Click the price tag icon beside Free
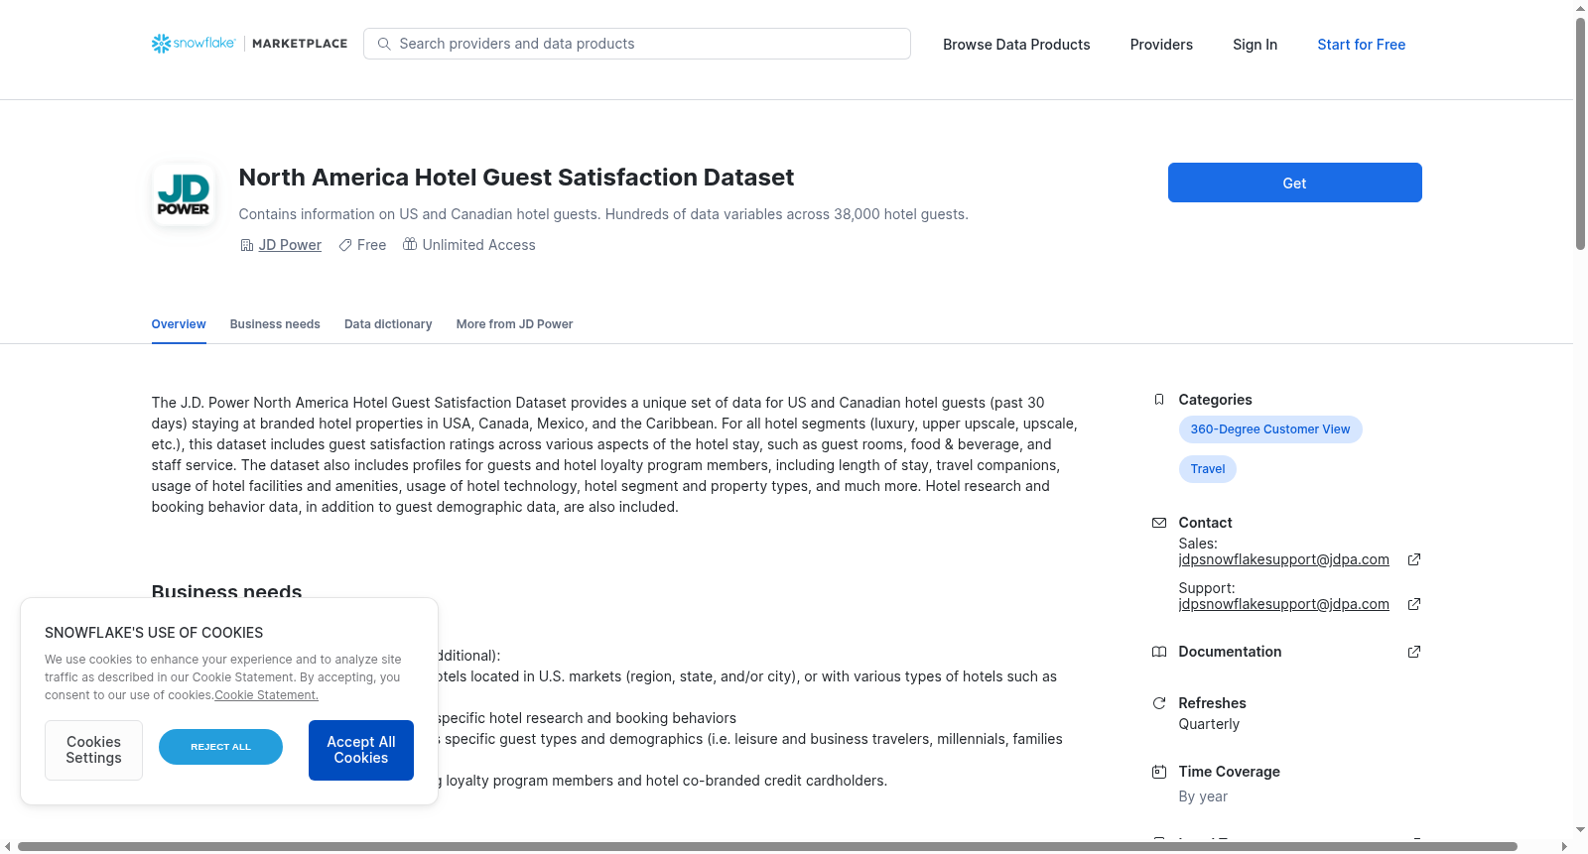This screenshot has width=1588, height=854. point(345,245)
